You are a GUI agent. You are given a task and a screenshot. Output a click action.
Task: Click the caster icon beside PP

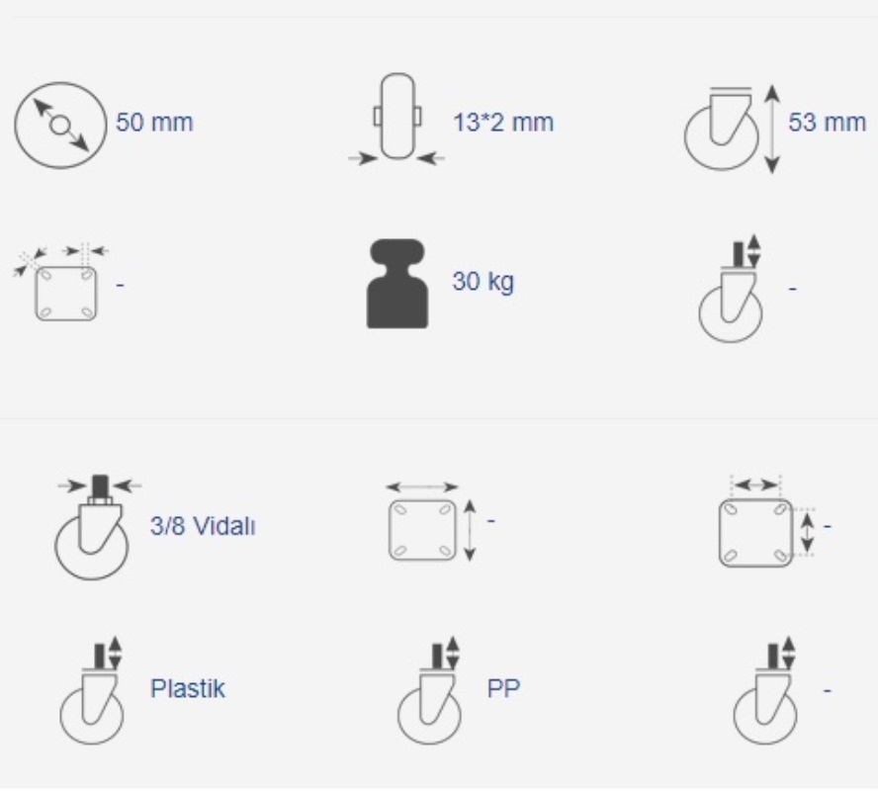(x=429, y=690)
